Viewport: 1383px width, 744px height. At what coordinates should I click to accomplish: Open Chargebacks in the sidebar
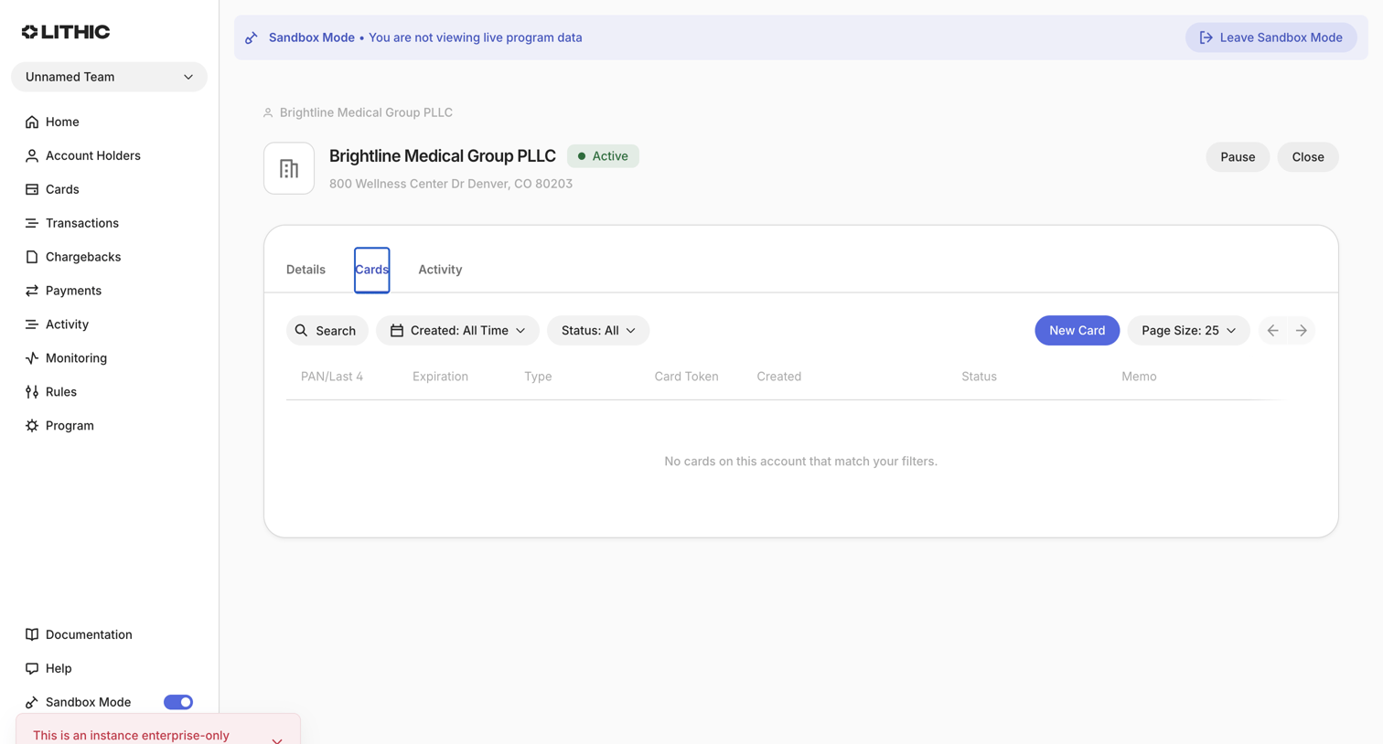coord(83,257)
